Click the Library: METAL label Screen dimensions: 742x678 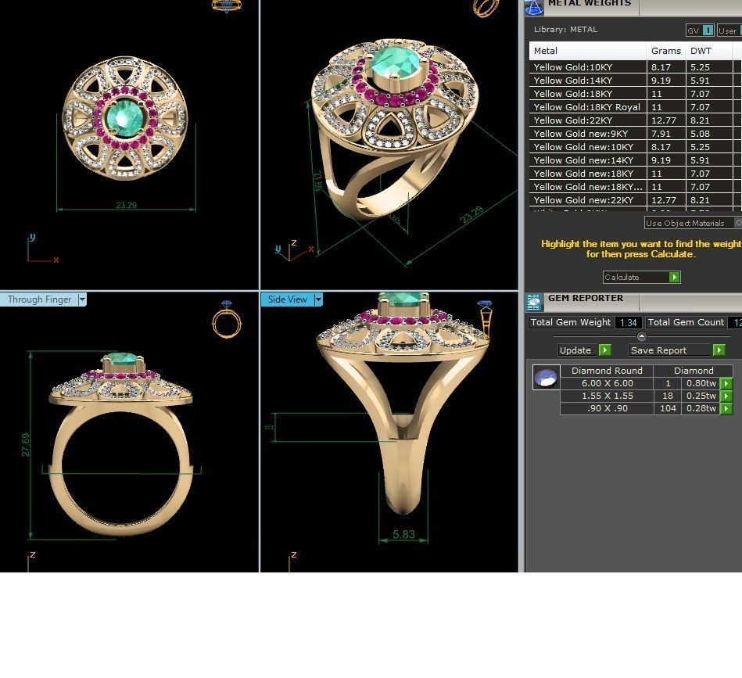565,30
